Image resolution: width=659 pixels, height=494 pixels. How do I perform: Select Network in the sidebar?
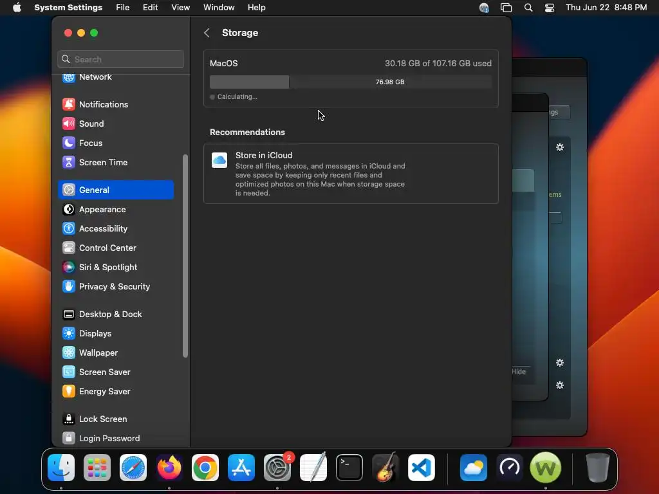click(x=116, y=78)
